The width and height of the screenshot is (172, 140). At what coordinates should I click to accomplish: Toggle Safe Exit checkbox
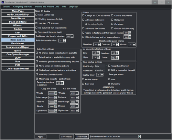pyautogui.click(x=36, y=23)
